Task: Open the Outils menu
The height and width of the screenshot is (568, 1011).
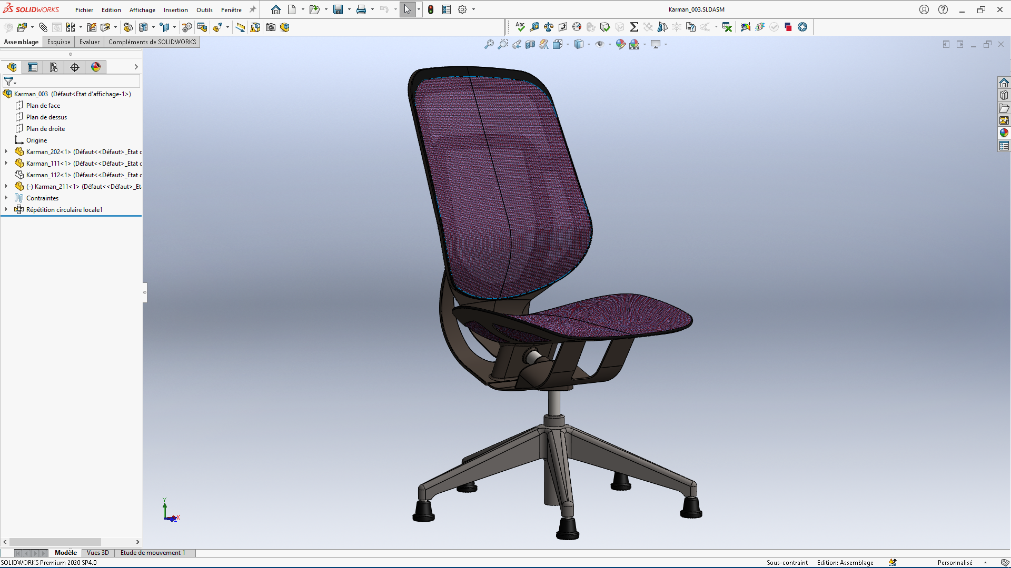Action: coord(204,10)
